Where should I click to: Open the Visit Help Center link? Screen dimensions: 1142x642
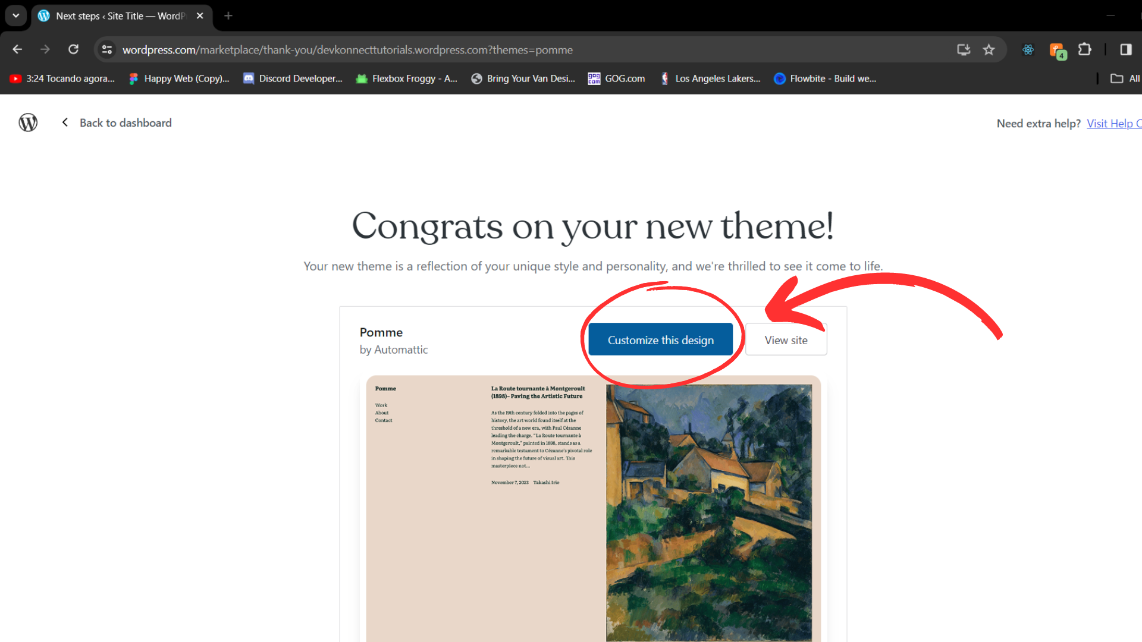pos(1114,124)
